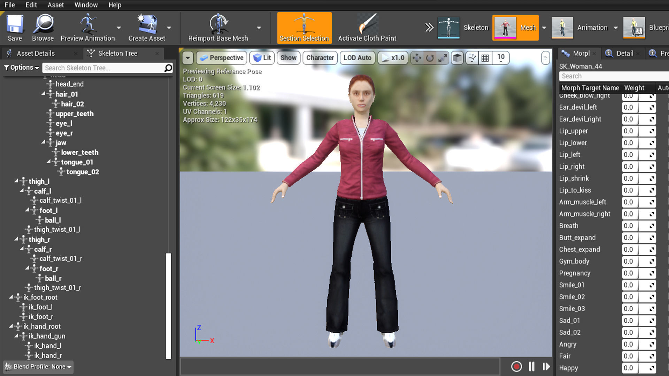Switch to the Asset Details tab
This screenshot has width=669, height=376.
[x=36, y=53]
